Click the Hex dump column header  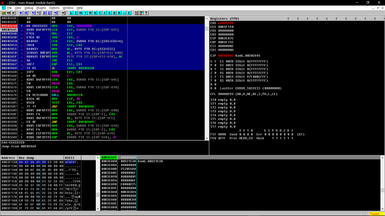[x=41, y=158]
